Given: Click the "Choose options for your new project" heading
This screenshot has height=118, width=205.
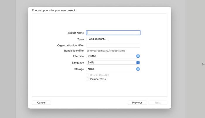Looking at the screenshot, I should pos(54,10).
